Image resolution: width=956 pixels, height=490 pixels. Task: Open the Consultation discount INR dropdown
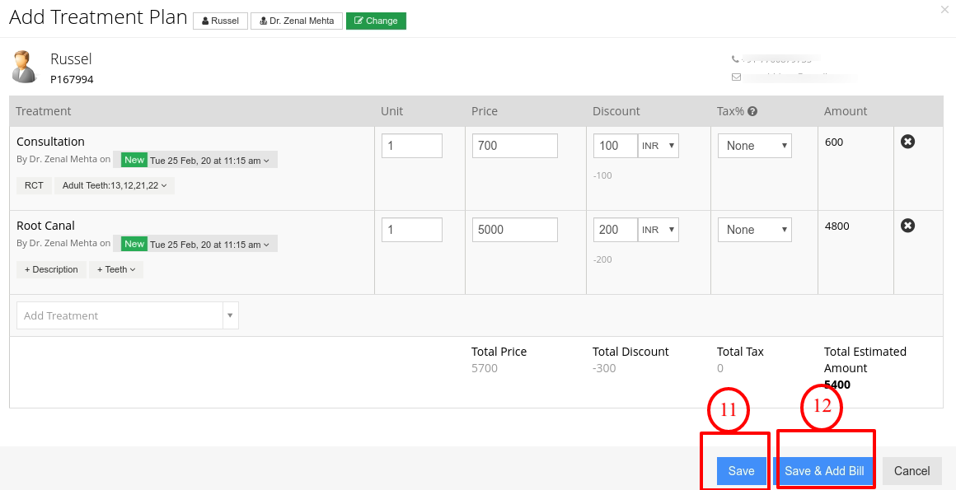click(658, 146)
